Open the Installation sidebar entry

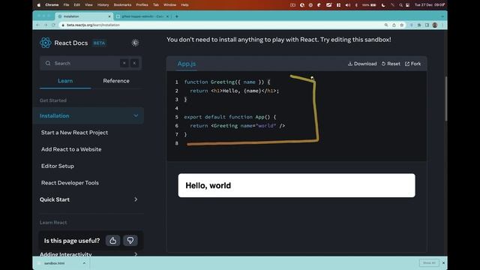tap(88, 115)
